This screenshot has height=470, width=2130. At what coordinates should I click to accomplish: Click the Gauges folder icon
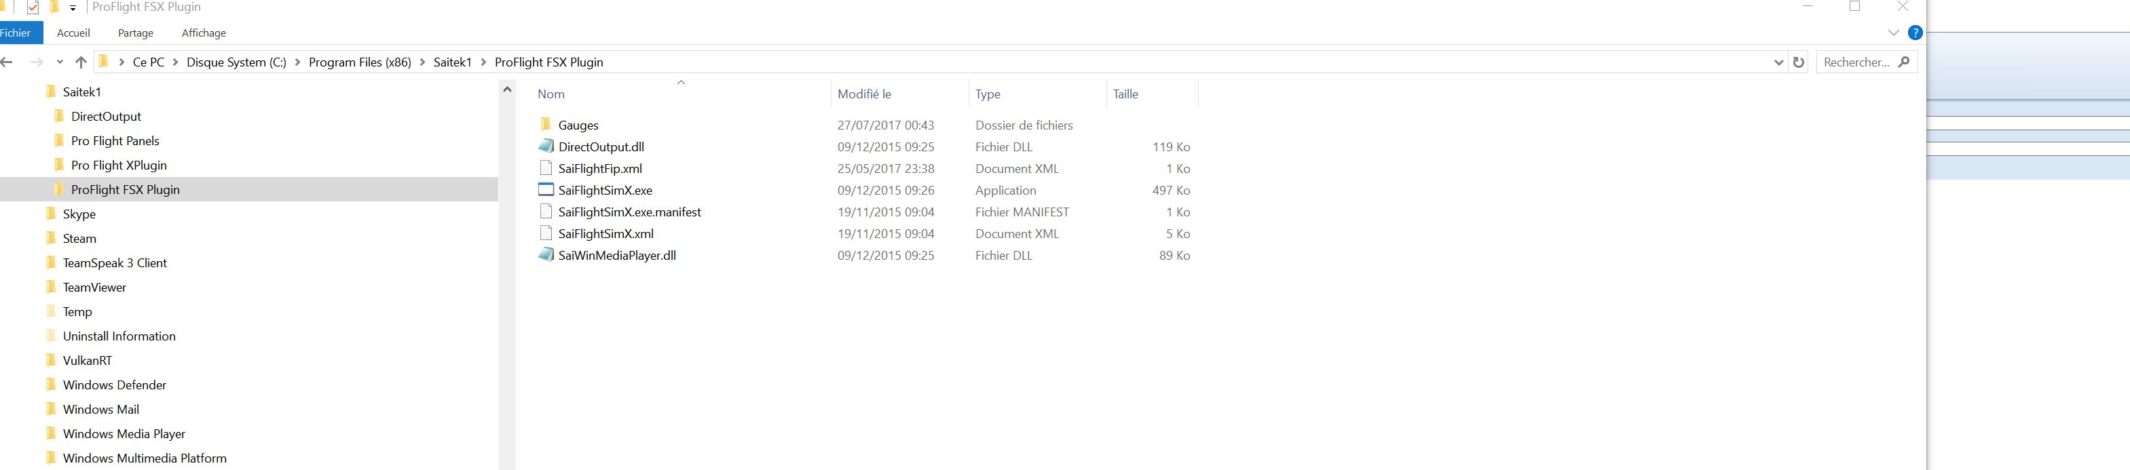coord(545,125)
